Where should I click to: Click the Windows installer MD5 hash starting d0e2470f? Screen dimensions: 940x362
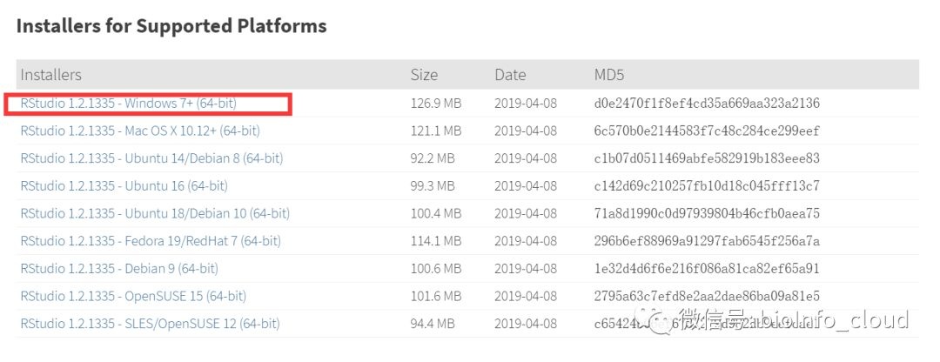[x=707, y=104]
